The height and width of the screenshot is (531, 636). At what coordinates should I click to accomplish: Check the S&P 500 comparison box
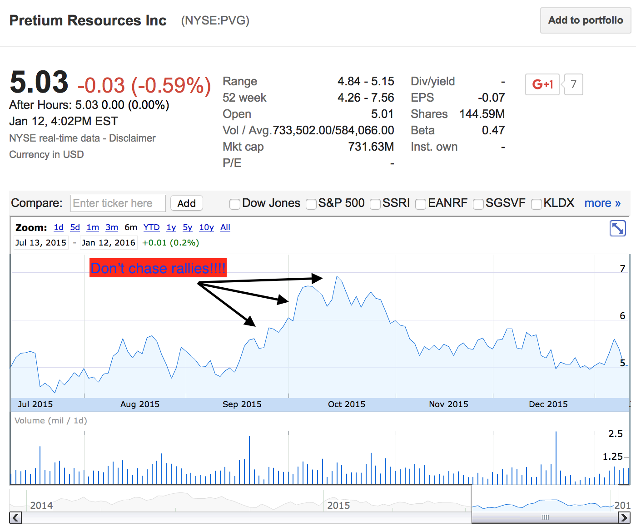click(311, 204)
